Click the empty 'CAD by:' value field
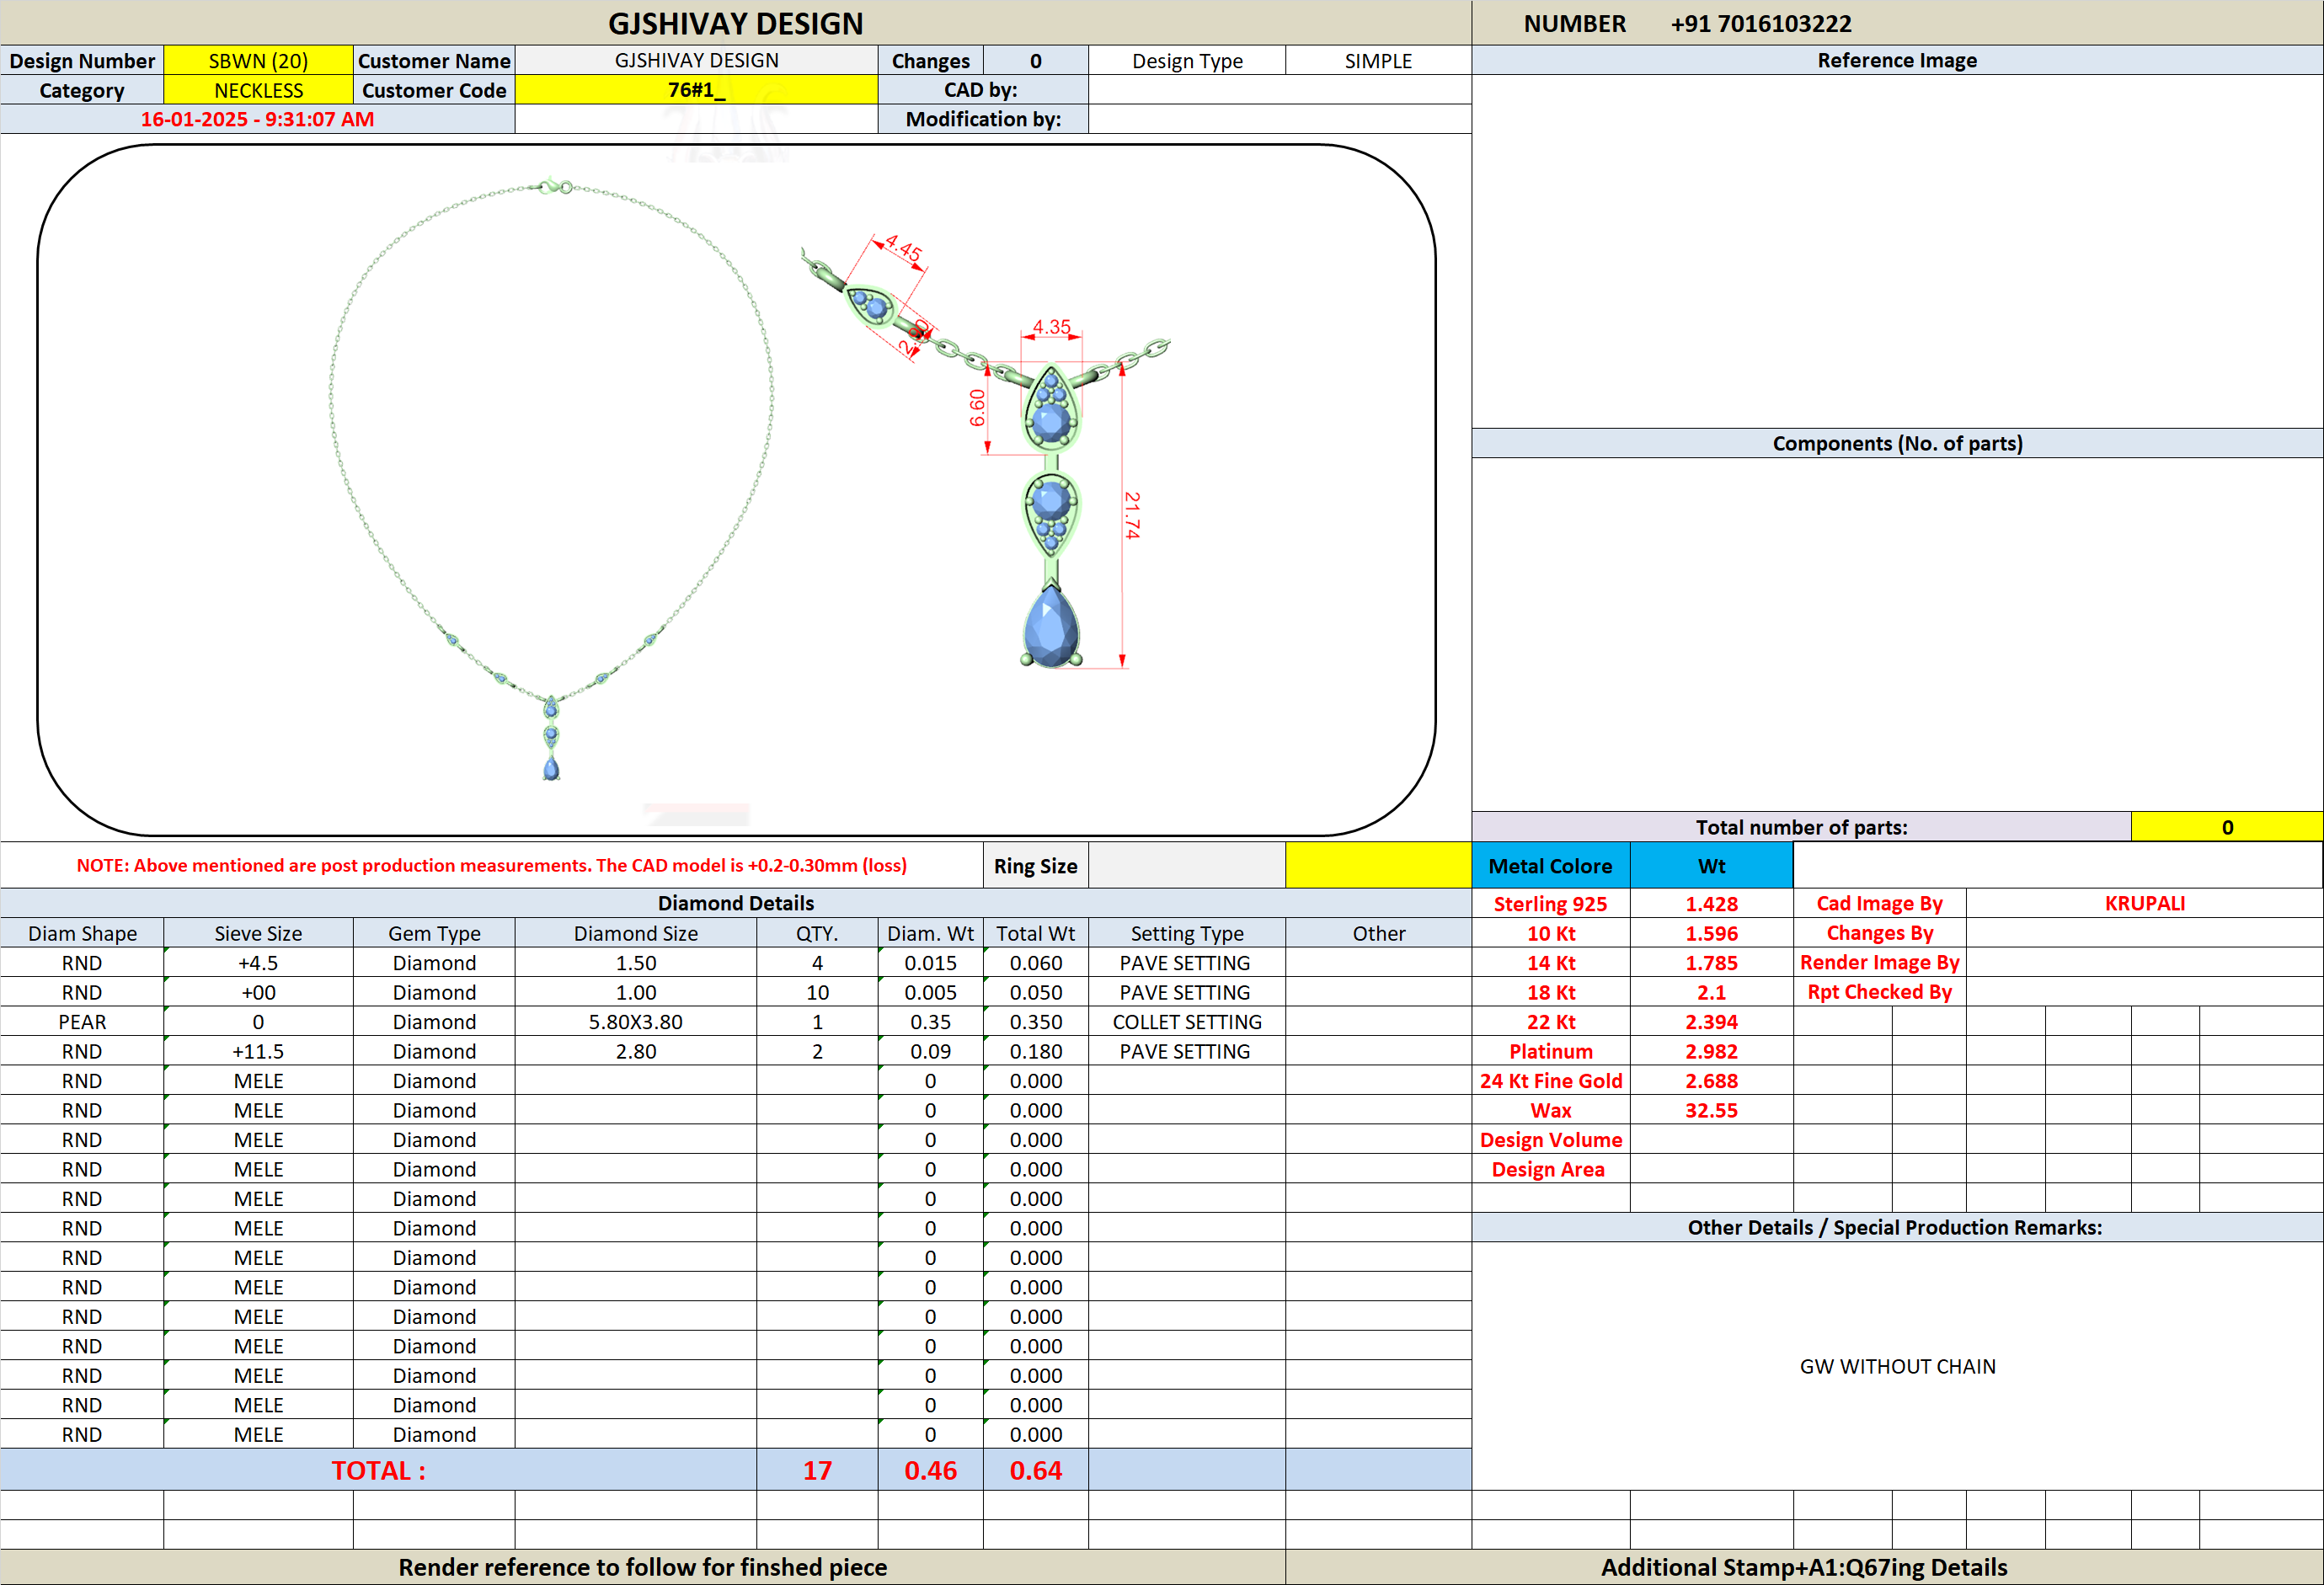2324x1585 pixels. coord(1279,90)
